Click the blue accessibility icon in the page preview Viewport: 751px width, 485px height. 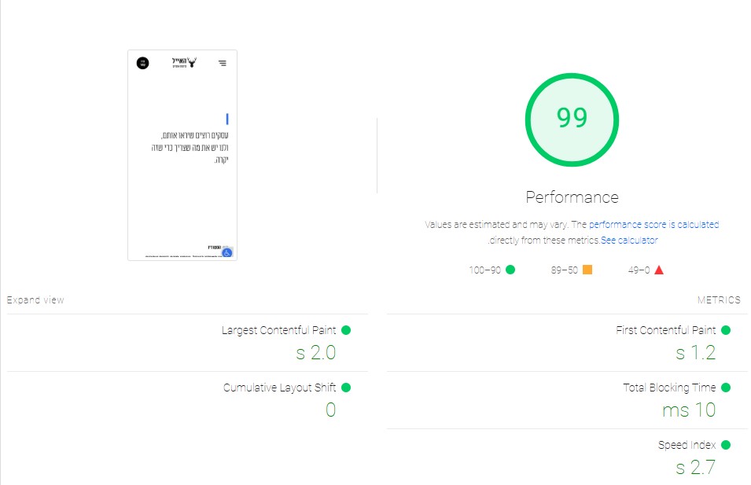[x=228, y=252]
